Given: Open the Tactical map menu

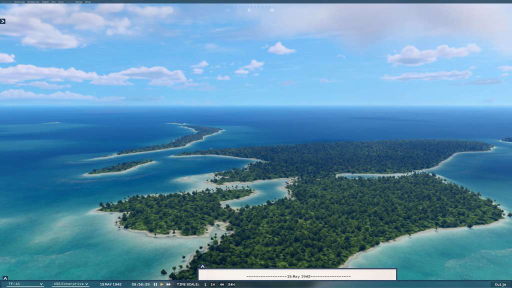Looking at the screenshot, I should click(x=19, y=2).
